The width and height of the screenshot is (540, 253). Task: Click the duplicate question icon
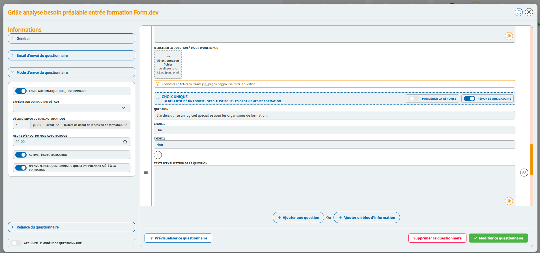524,173
